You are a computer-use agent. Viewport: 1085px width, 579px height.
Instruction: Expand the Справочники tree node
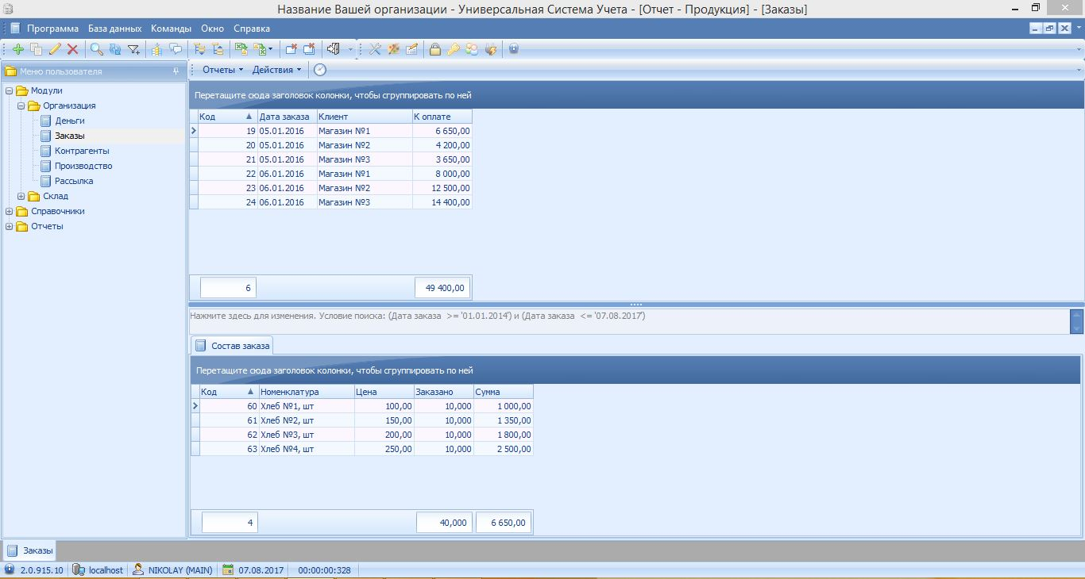pyautogui.click(x=10, y=211)
